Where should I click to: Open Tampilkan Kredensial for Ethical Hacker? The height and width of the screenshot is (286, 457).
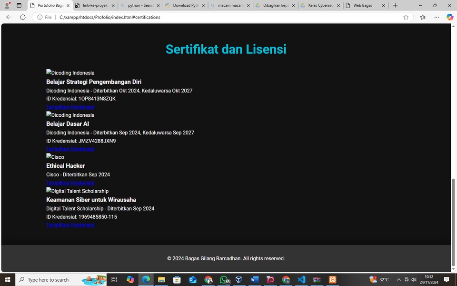pos(70,183)
